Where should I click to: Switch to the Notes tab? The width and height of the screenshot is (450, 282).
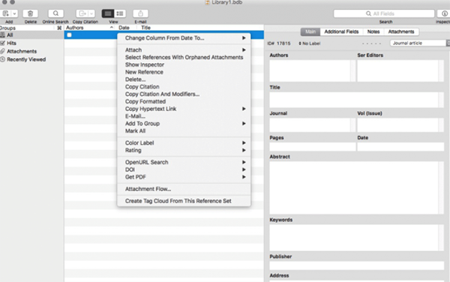[373, 31]
